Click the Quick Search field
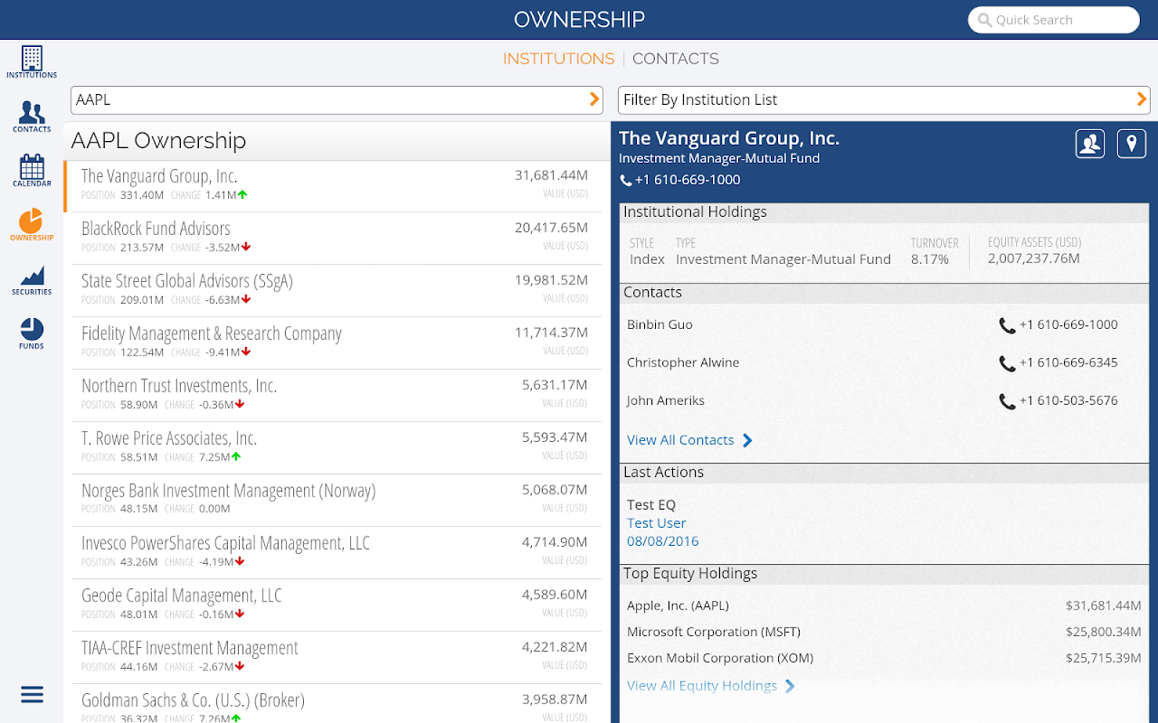Screen dimensions: 1158x723 coord(1054,20)
